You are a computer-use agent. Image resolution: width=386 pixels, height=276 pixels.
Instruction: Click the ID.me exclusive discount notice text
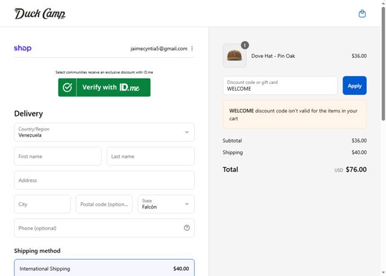pyautogui.click(x=104, y=72)
